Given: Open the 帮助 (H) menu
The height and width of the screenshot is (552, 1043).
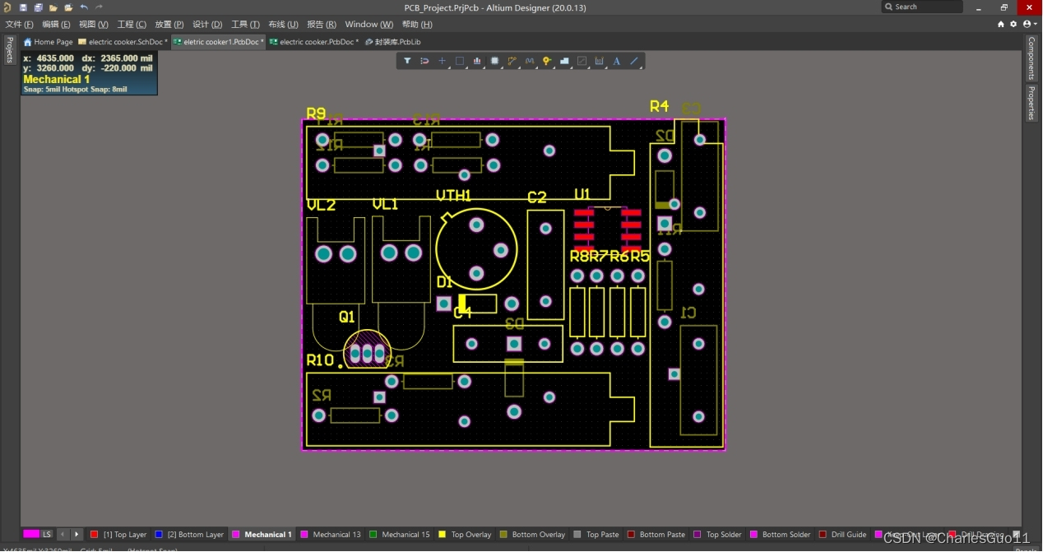Looking at the screenshot, I should point(416,25).
